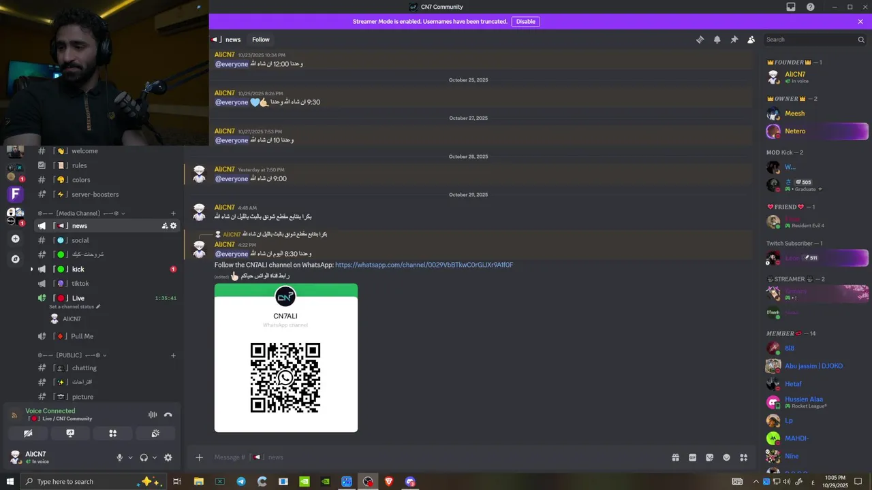Disable Streamer Mode
Viewport: 872px width, 490px height.
(525, 22)
